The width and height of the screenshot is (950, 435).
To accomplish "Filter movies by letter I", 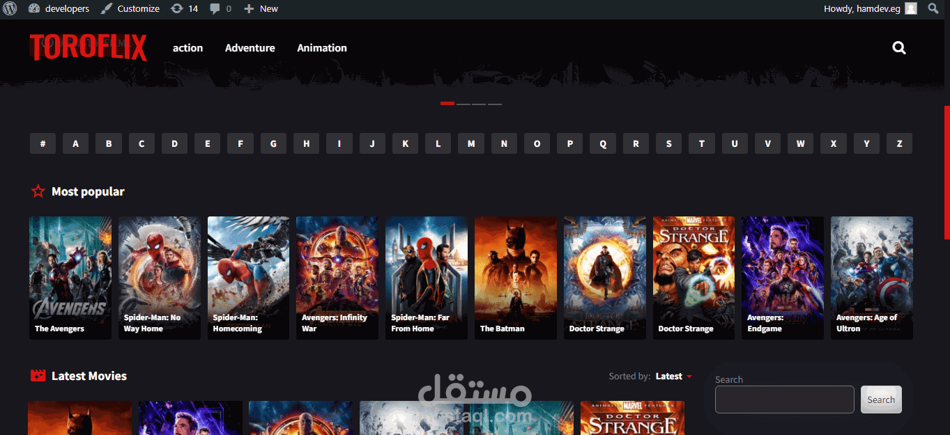I will tap(339, 143).
